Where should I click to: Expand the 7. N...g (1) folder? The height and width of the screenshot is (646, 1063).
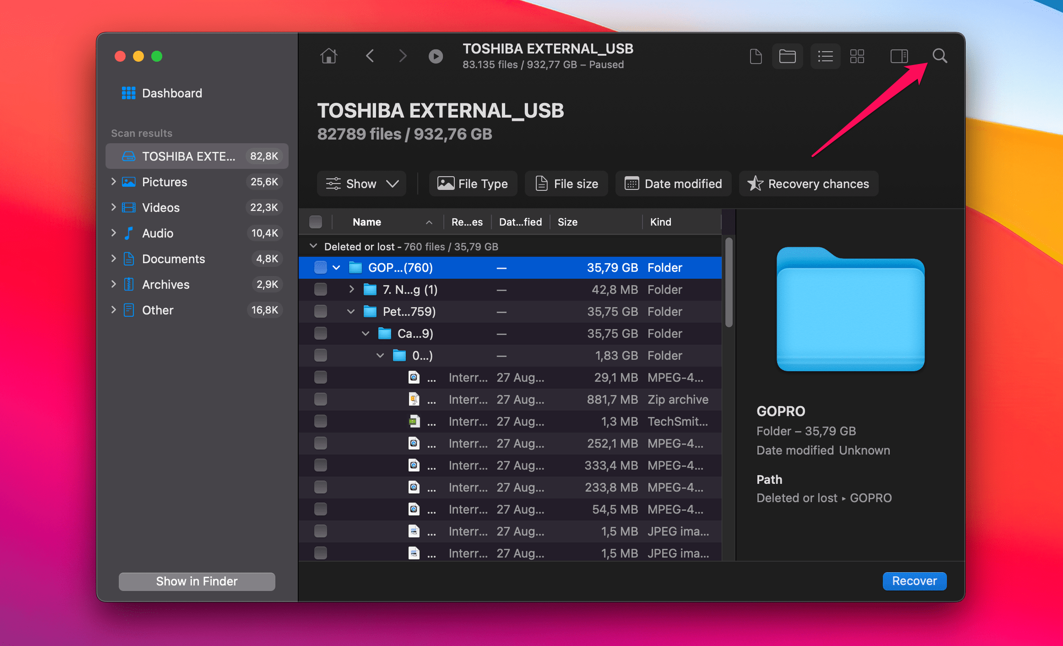351,289
